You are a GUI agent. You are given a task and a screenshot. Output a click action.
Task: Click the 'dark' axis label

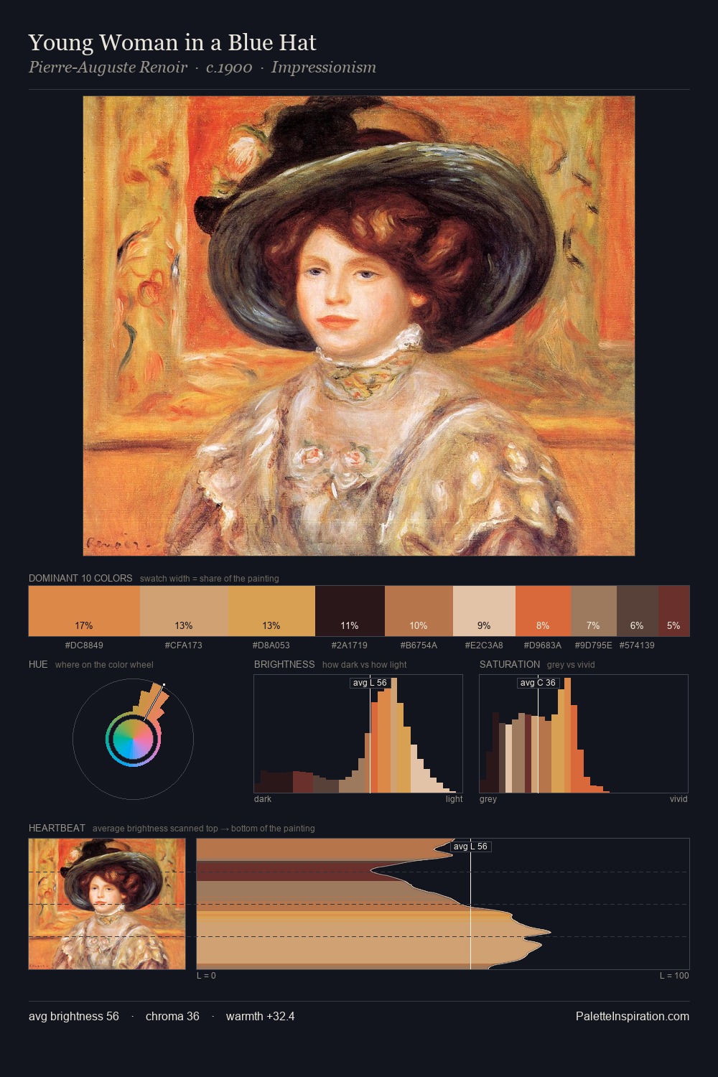tap(263, 799)
